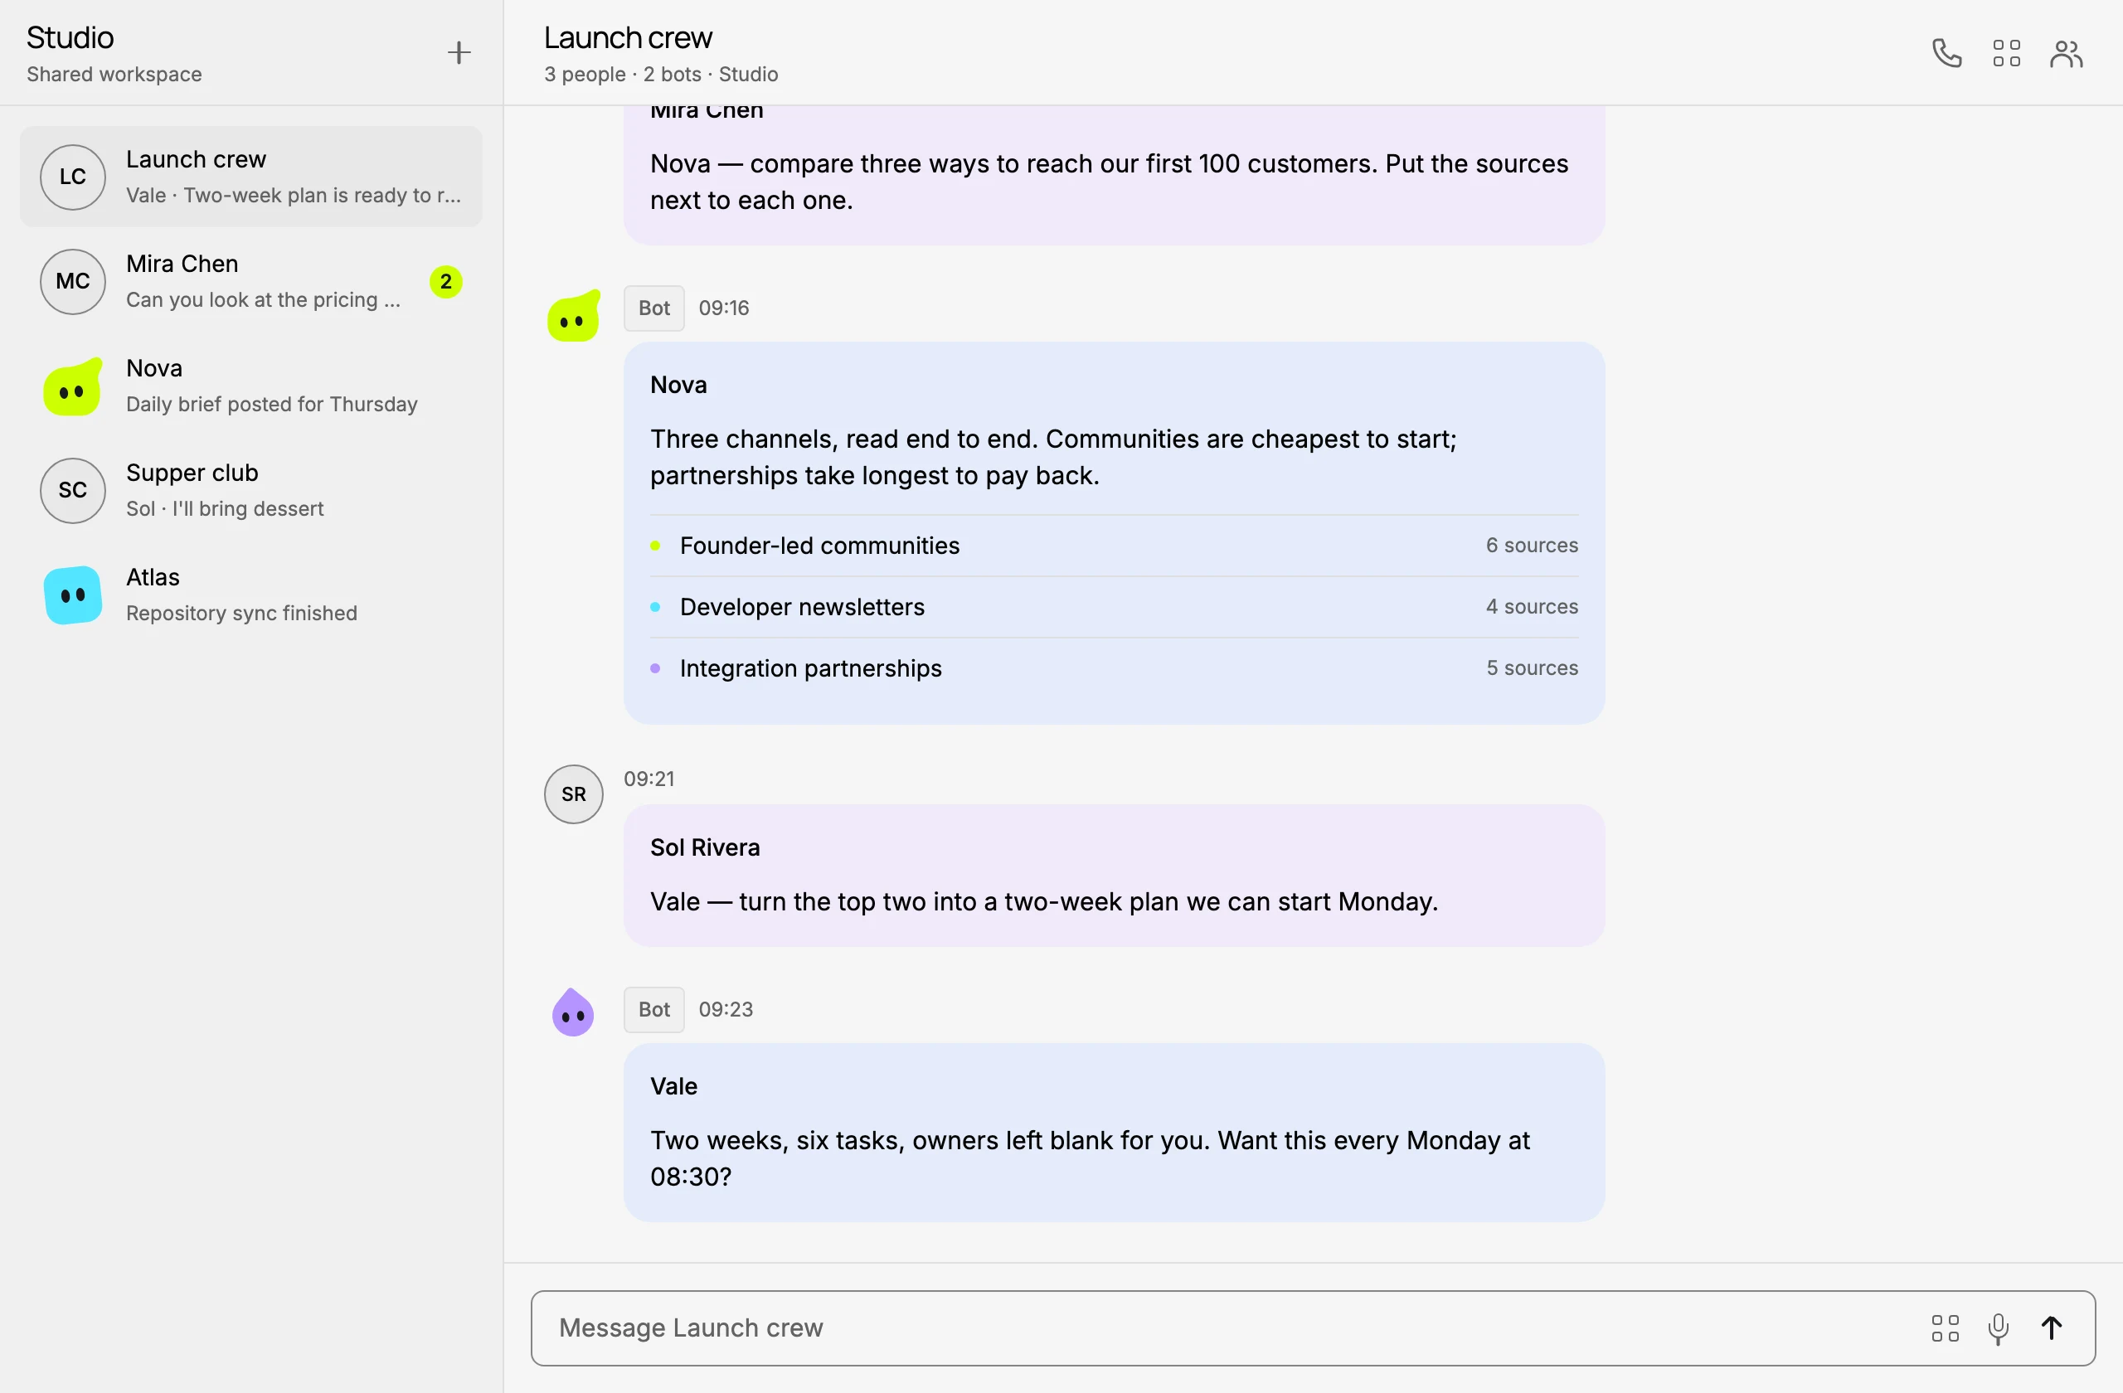Viewport: 2123px width, 1393px height.
Task: Click Vale's purple bot avatar in chat
Action: [574, 1012]
